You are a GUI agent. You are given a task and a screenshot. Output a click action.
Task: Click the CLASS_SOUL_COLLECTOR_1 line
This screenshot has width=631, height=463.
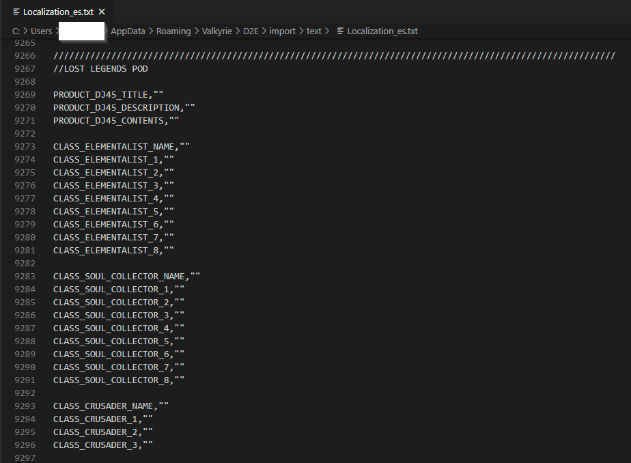click(x=119, y=290)
